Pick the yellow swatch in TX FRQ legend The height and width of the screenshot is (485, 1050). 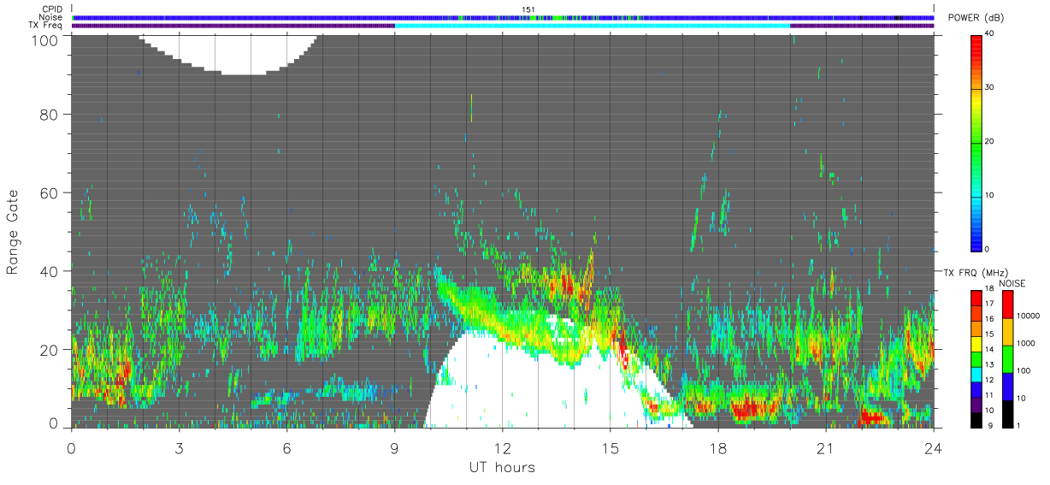(977, 343)
